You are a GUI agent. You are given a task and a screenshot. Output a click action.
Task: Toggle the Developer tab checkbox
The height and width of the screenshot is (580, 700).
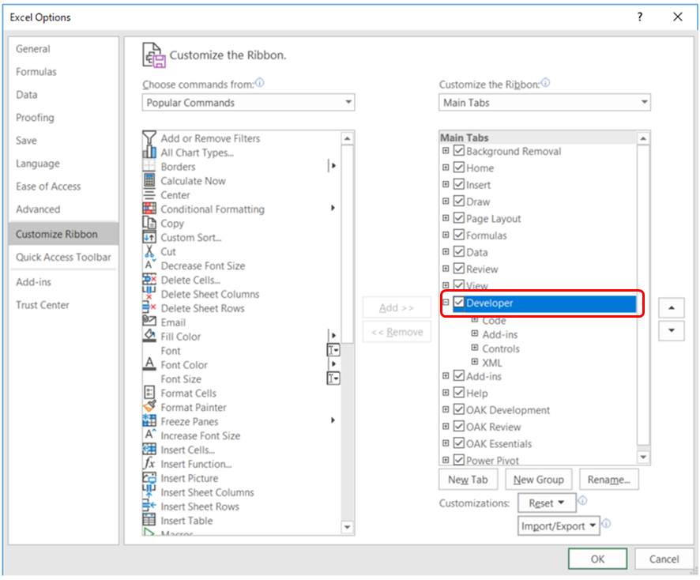pos(459,303)
